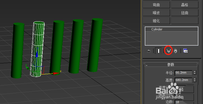The height and width of the screenshot is (104, 203).
Task: Increase 半径 with the spinner up arrow
Action: pos(195,72)
